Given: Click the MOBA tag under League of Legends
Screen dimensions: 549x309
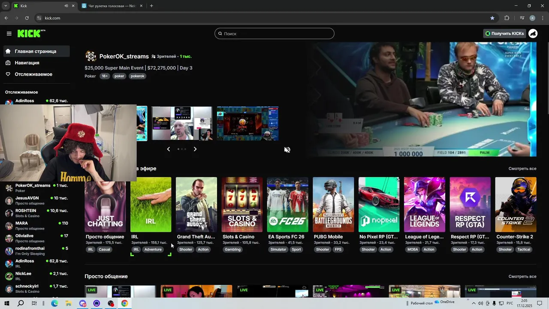Looking at the screenshot, I should click(x=413, y=249).
